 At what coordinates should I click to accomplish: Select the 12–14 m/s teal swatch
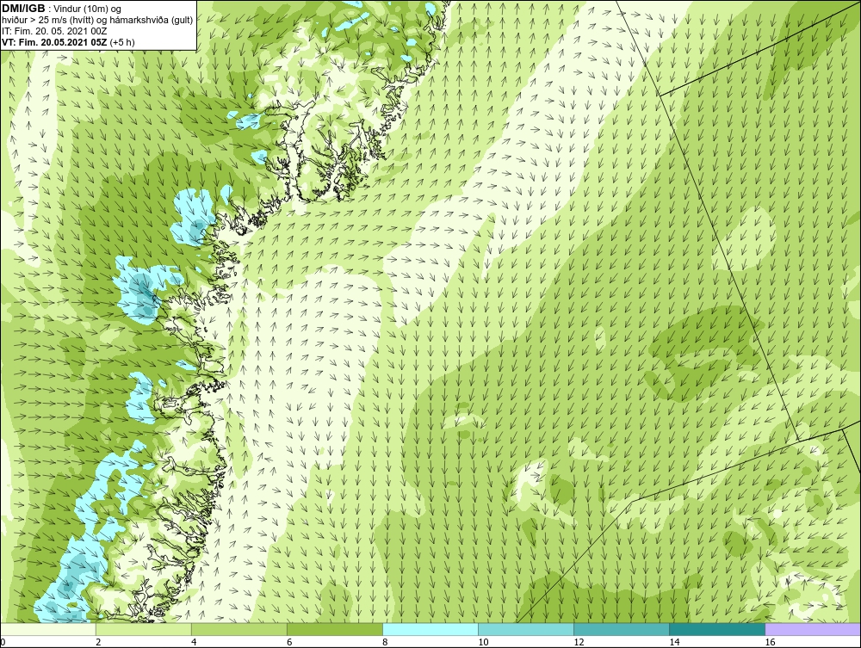tap(621, 629)
